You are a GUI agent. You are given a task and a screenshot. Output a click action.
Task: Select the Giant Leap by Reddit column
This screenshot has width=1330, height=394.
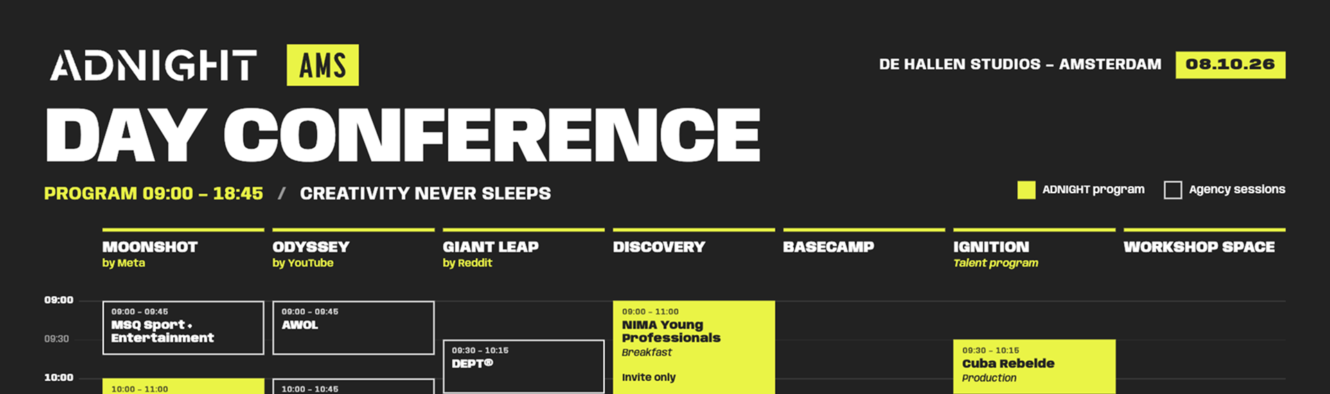point(524,253)
